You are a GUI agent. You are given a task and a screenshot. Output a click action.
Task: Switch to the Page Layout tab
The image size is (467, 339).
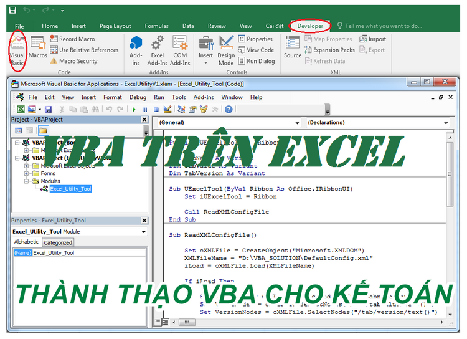tap(115, 26)
